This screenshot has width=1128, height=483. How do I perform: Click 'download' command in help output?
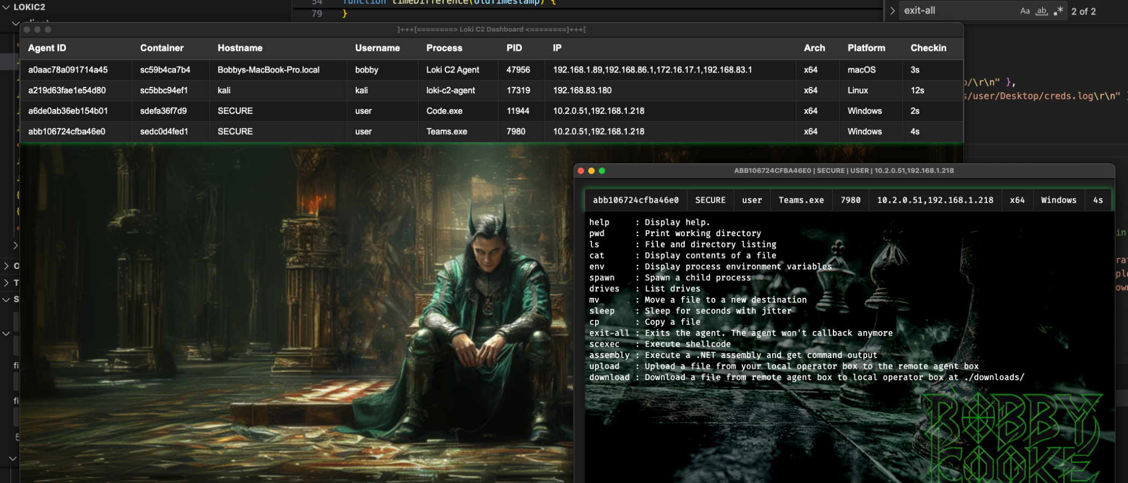[x=609, y=377]
